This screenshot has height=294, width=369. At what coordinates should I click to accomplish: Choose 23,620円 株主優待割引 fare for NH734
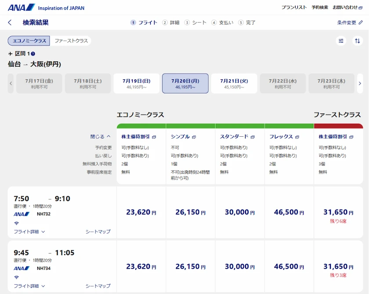pos(141,266)
